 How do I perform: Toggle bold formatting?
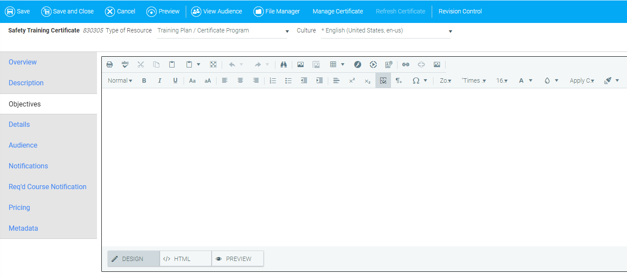click(144, 81)
